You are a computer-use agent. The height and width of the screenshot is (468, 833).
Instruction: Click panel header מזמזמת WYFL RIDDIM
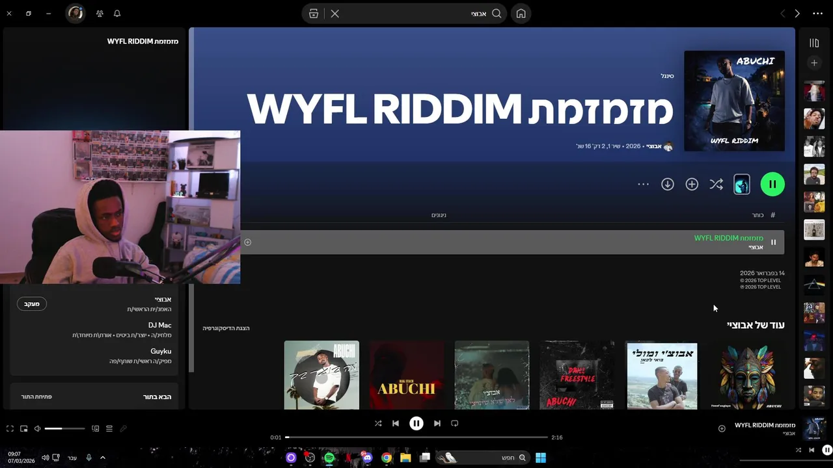[143, 41]
